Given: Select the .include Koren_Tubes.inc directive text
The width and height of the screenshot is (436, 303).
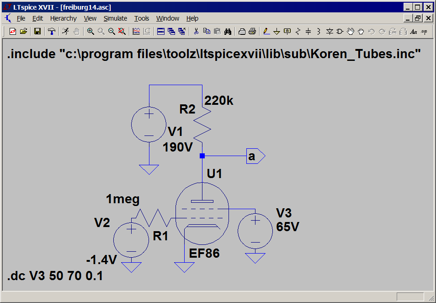Looking at the screenshot, I should (213, 54).
